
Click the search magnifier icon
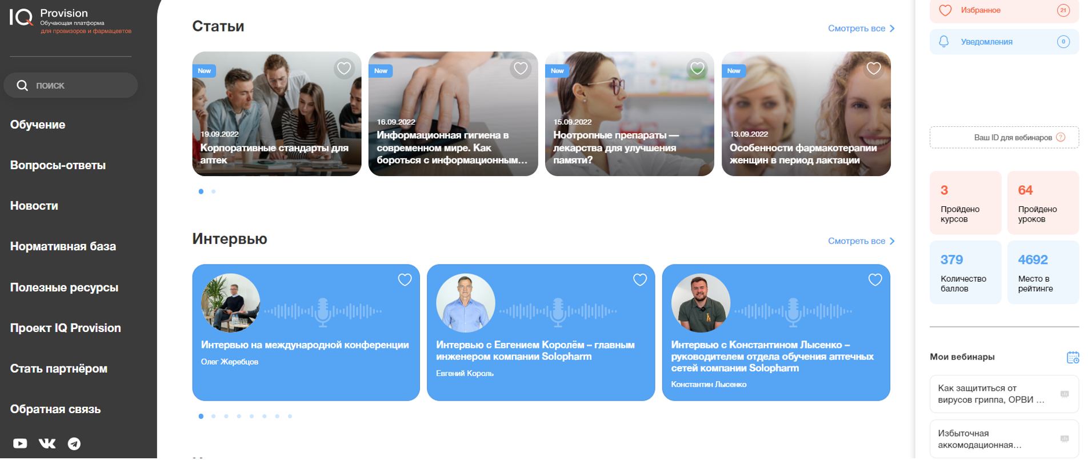[22, 85]
